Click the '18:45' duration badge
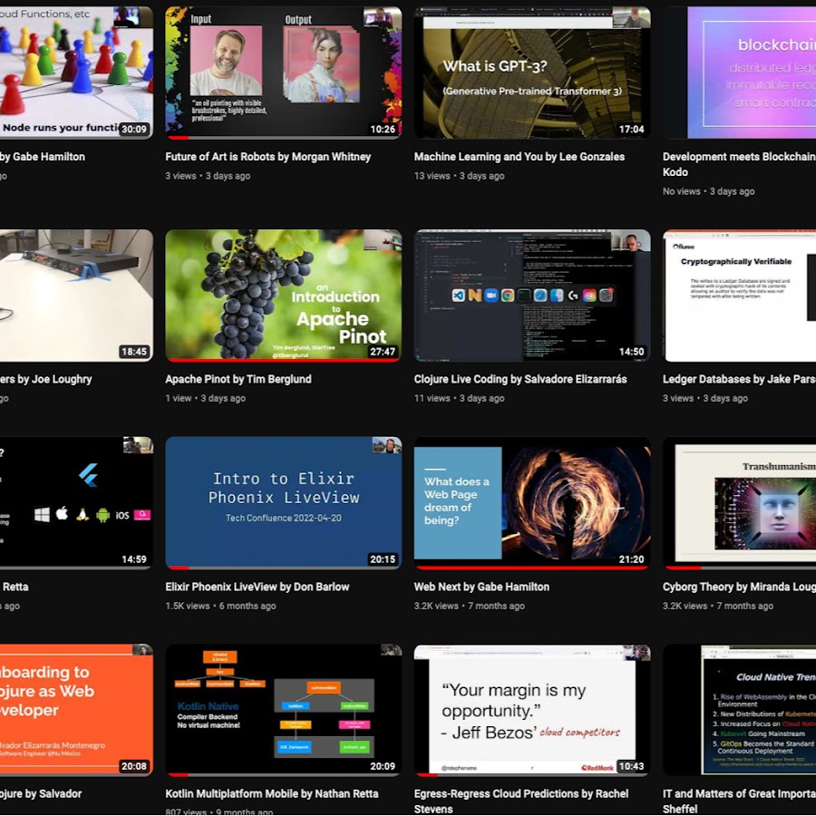 tap(134, 352)
